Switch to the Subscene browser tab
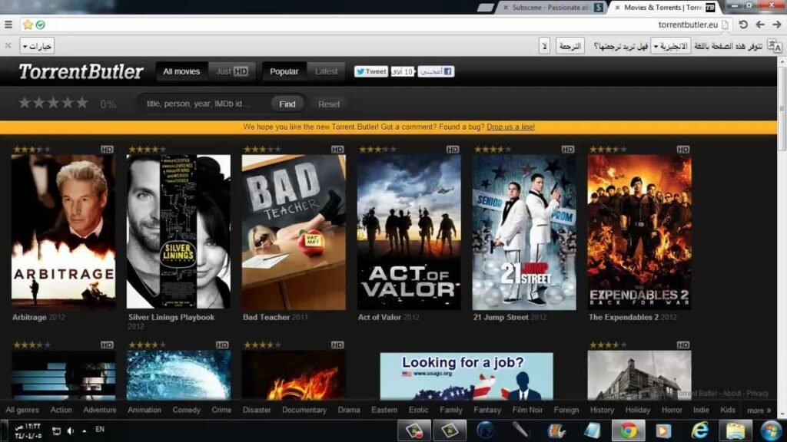This screenshot has height=442, width=787. (550, 8)
